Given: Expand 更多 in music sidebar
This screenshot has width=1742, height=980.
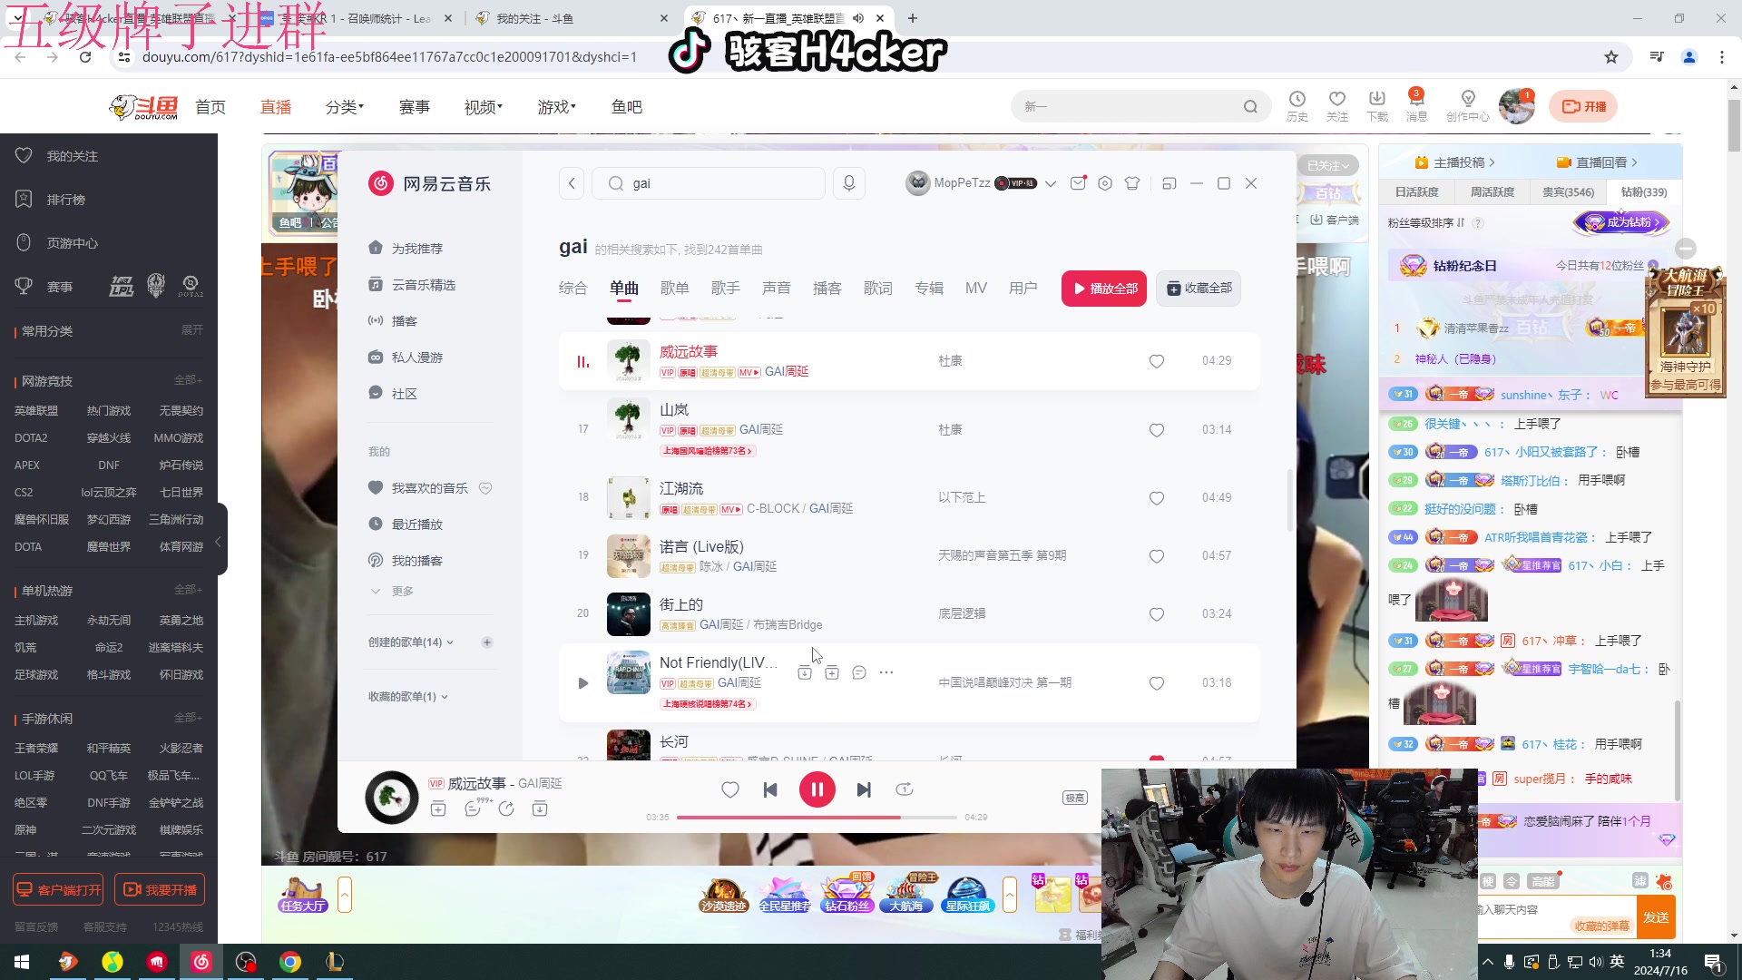Looking at the screenshot, I should coord(392,591).
